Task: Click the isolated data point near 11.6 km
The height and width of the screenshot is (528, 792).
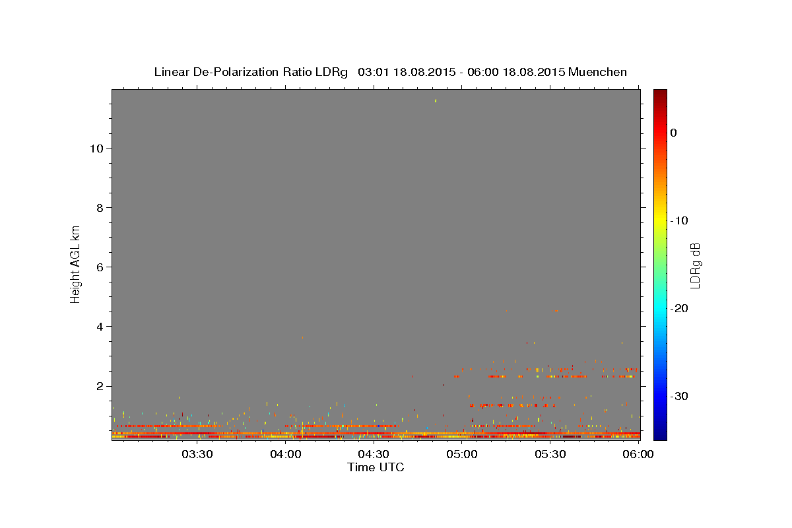Action: [436, 100]
